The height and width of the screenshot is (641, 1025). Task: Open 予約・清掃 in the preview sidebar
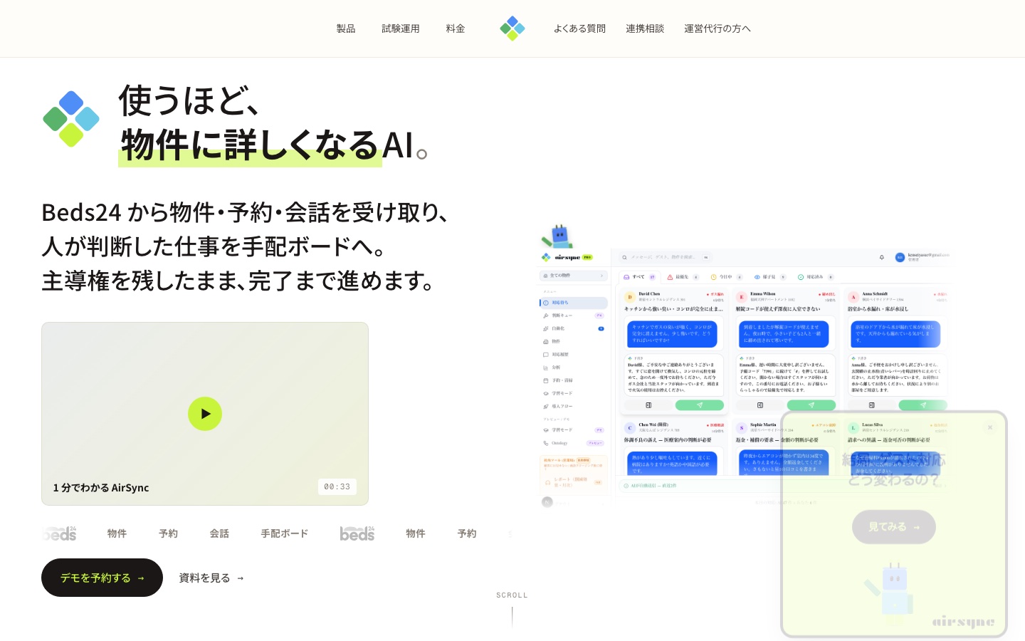pyautogui.click(x=574, y=380)
